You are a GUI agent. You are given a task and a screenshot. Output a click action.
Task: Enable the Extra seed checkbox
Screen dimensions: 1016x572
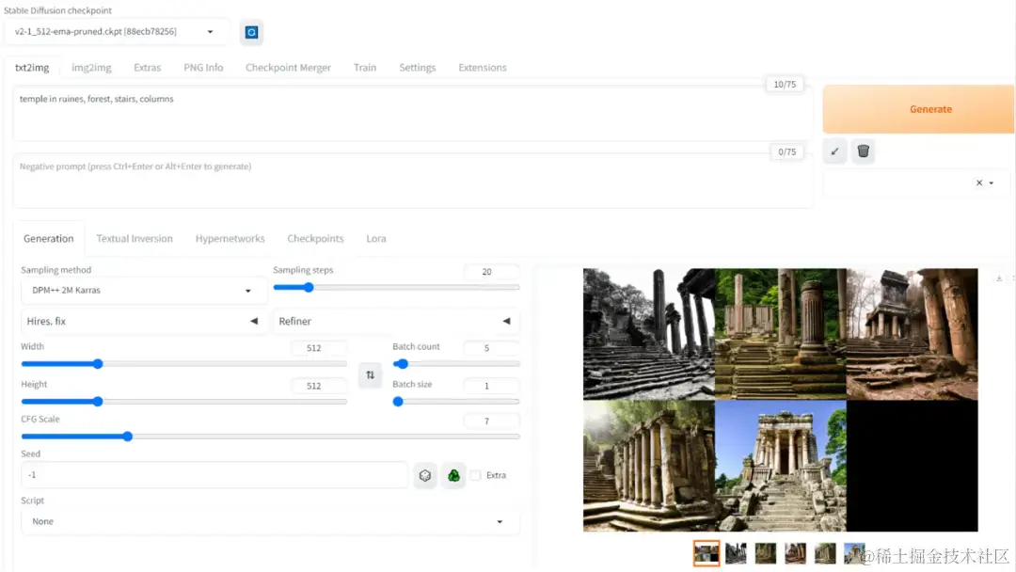[x=476, y=475]
